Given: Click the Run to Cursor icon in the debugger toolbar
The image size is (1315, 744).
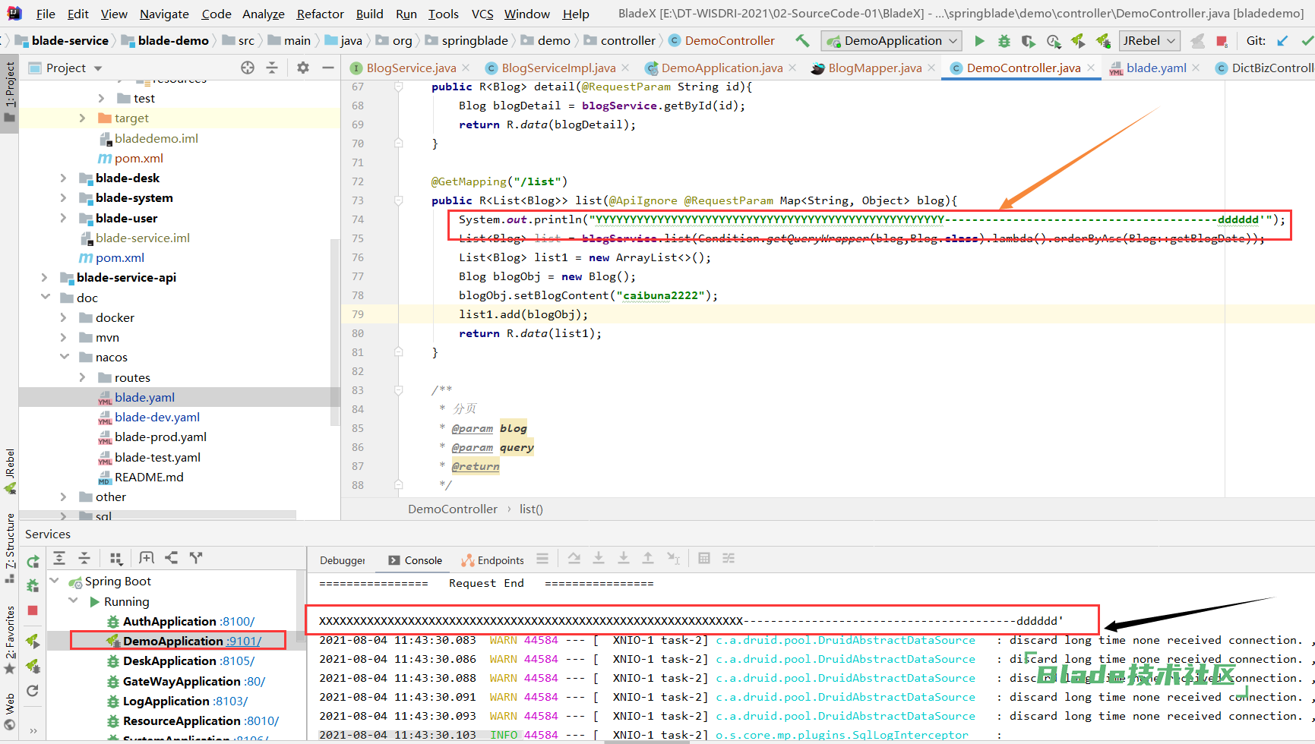Looking at the screenshot, I should (673, 558).
